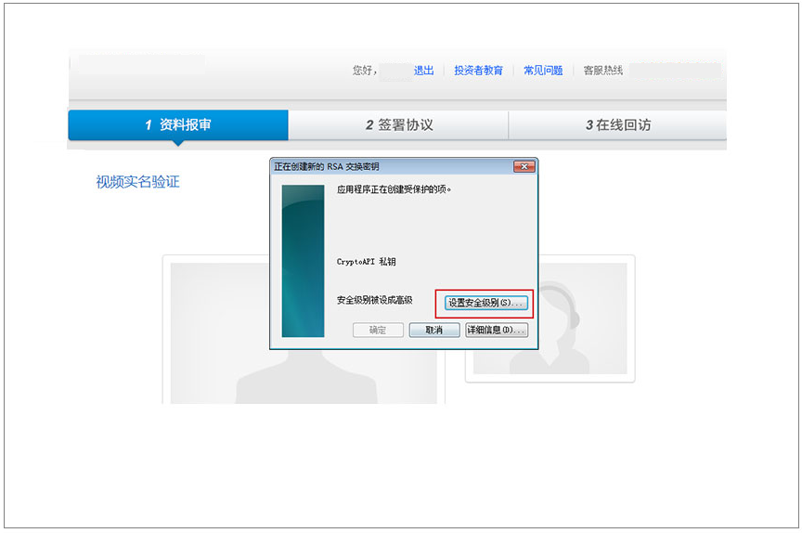Click the CryptoAPI 私钥 text
This screenshot has width=802, height=533.
(x=367, y=261)
